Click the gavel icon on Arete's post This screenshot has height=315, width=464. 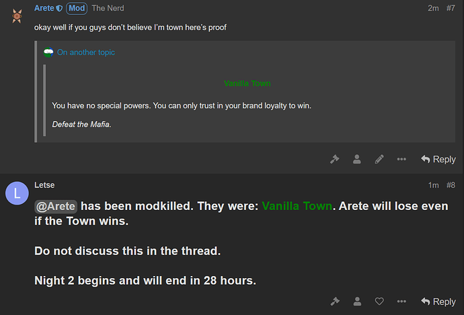pos(334,160)
